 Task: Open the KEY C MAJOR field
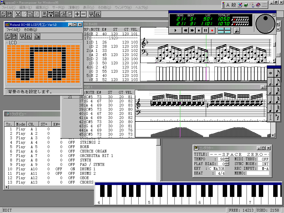click(217, 169)
